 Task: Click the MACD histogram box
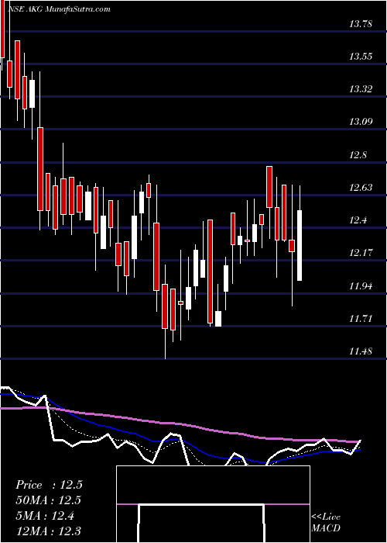pyautogui.click(x=213, y=504)
